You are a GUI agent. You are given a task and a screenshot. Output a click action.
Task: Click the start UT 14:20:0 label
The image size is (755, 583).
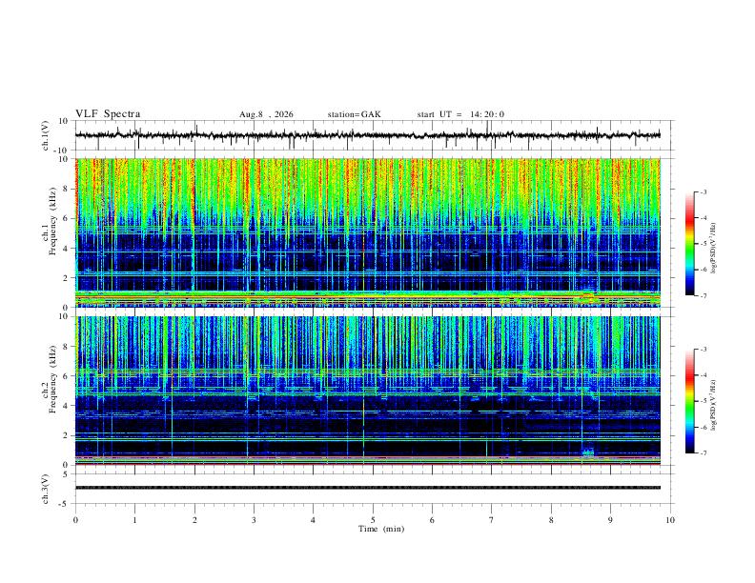coord(460,114)
